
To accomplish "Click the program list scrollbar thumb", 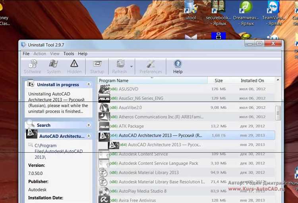I will [x=278, y=113].
